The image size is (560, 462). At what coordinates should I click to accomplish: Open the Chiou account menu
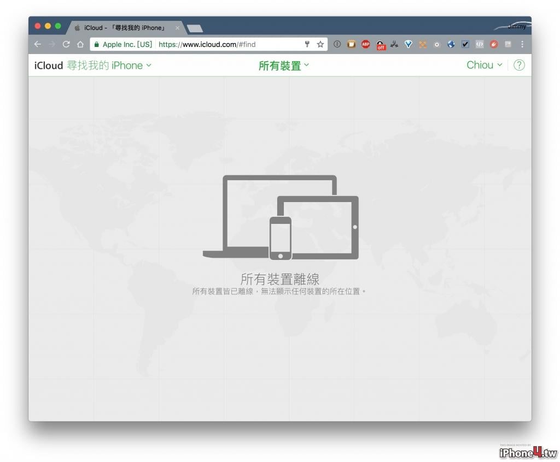click(x=485, y=66)
